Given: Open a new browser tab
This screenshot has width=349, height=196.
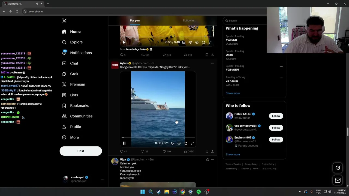Looking at the screenshot, I should pos(48,4).
